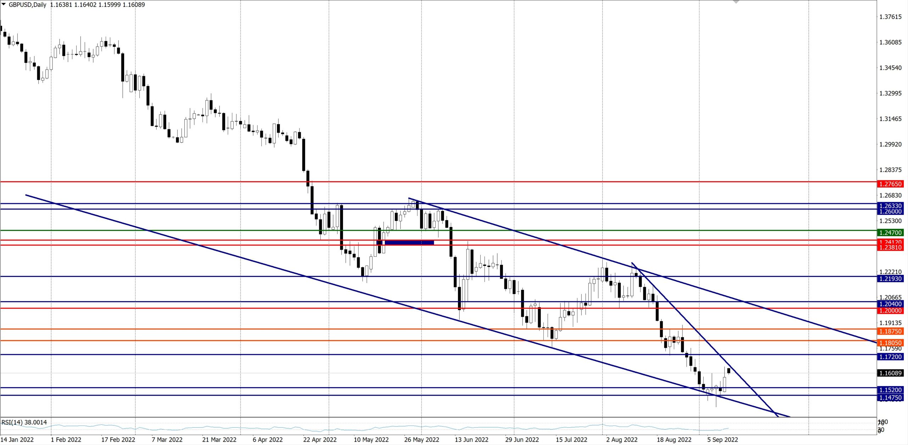The width and height of the screenshot is (908, 445).
Task: Open the dropdown arrow beside GBPUSD,Daily
Action: 4,4
